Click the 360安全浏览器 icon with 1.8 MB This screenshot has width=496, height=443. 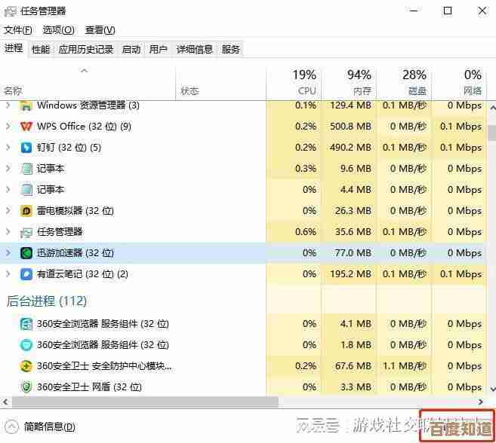(x=26, y=345)
